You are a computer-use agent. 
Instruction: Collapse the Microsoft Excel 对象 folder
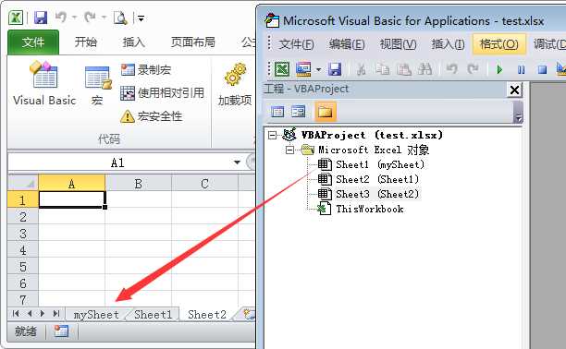(x=289, y=150)
